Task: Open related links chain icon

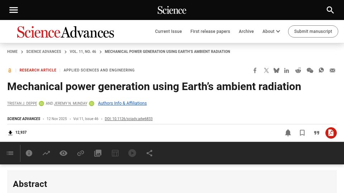Action: 81,153
